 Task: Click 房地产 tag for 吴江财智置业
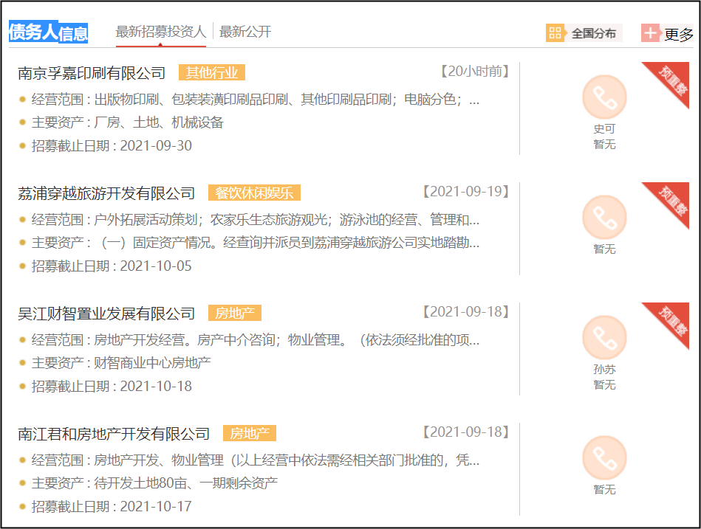[x=235, y=313]
